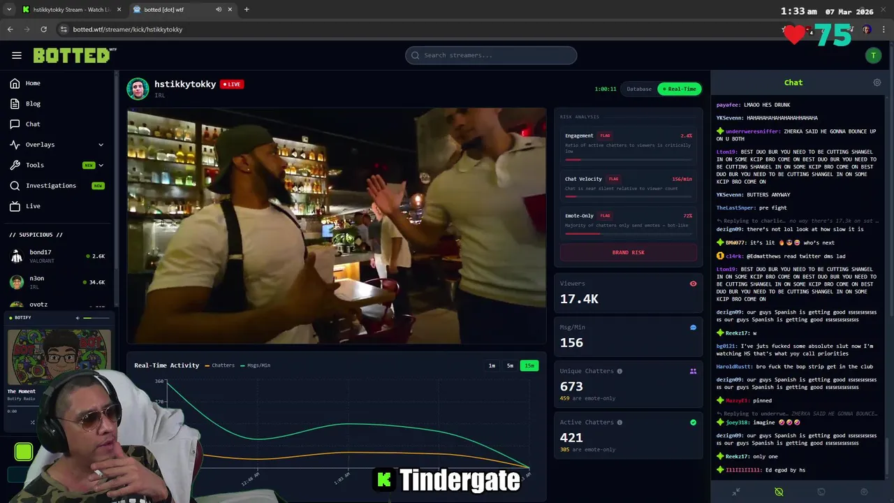
Task: Mute the Botify radio speaker icon
Action: coord(78,318)
